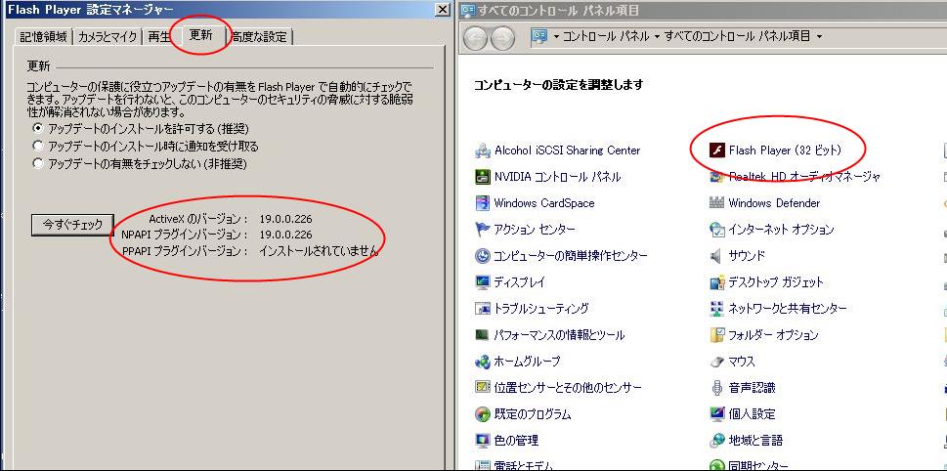Open the ネットワークと共有センター icon

tap(717, 309)
